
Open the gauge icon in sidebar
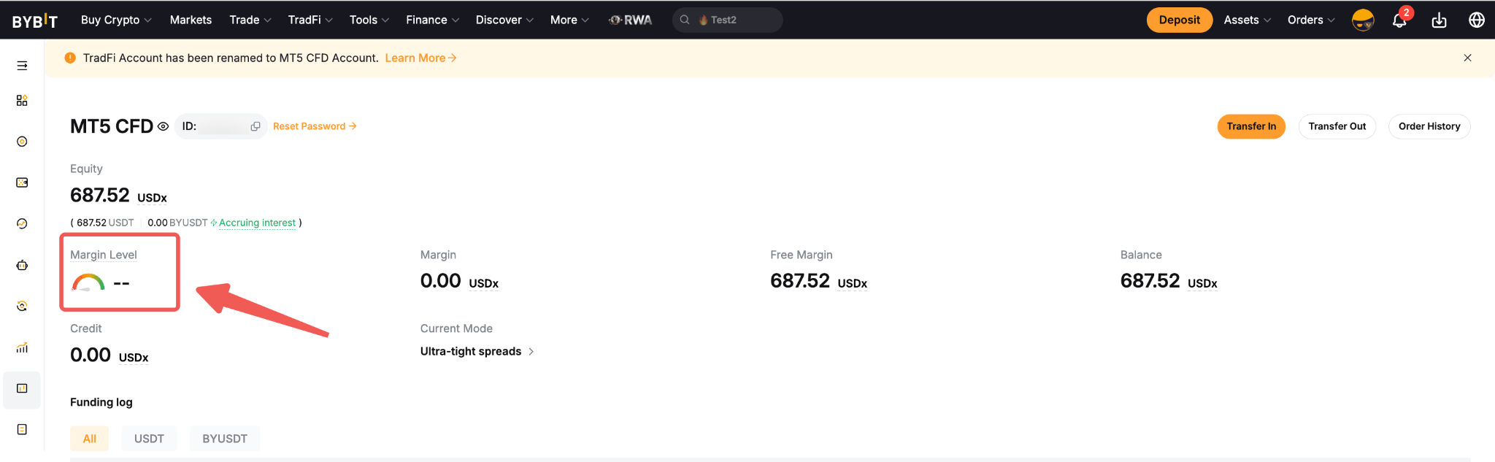point(22,223)
